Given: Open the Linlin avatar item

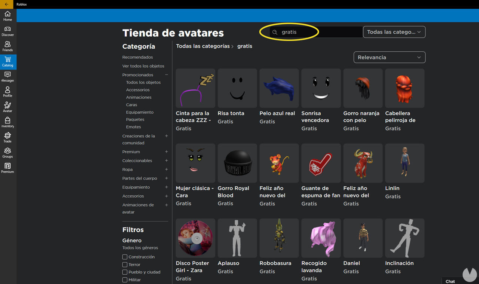Looking at the screenshot, I should 405,172.
